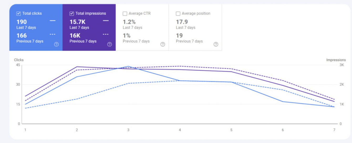Viewport: 352px width, 143px height.
Task: Click dashed line legend in Total impressions card
Action: tap(106, 34)
